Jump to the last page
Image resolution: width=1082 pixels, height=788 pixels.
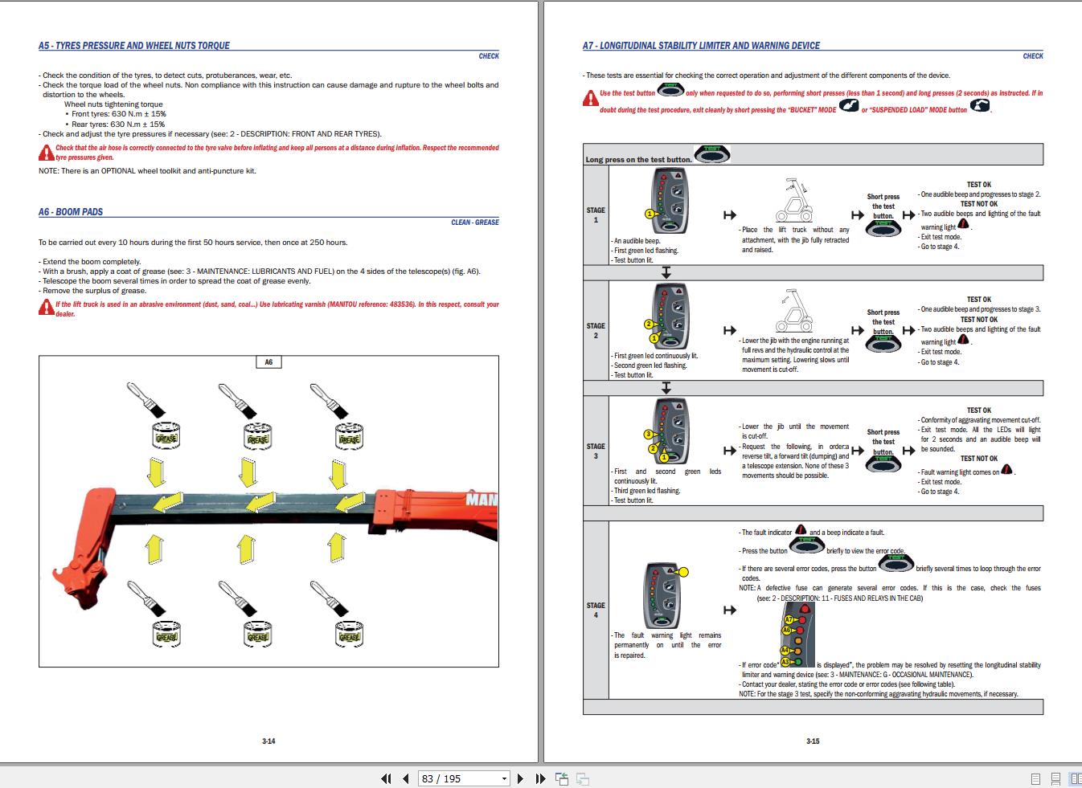click(539, 778)
